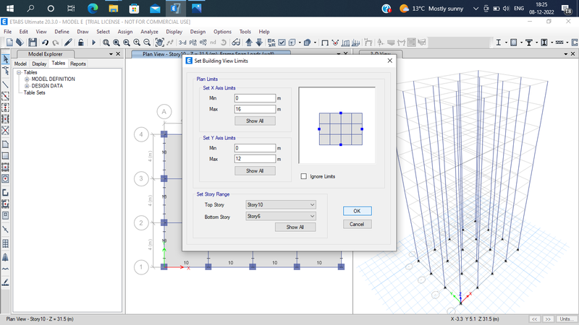
Task: Switch to the Display tab in Model Explorer
Action: 39,64
